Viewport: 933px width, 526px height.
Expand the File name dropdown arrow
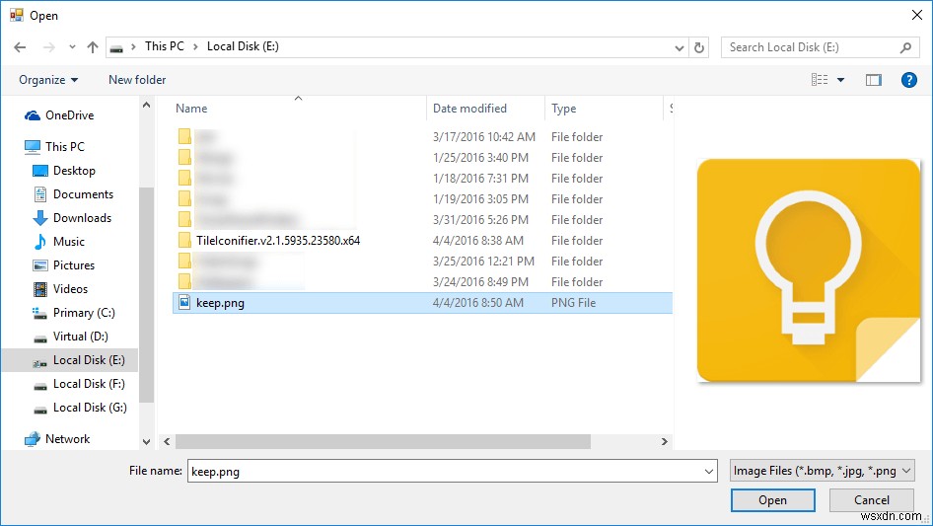pos(709,471)
